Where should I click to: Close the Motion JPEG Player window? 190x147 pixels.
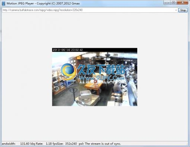click(x=183, y=3)
